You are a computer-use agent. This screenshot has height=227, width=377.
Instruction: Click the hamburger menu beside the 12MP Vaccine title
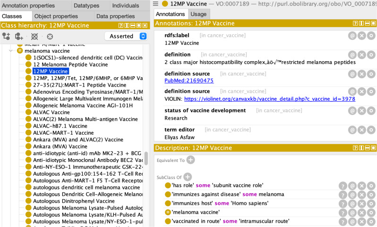pyautogui.click(x=156, y=4)
